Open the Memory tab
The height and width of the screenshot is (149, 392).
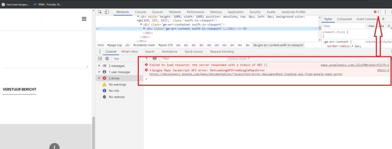coord(216,12)
